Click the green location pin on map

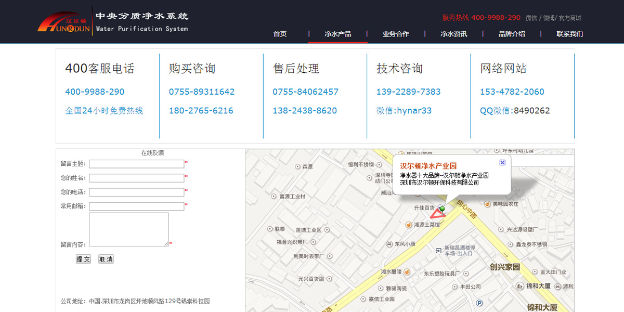tap(442, 209)
